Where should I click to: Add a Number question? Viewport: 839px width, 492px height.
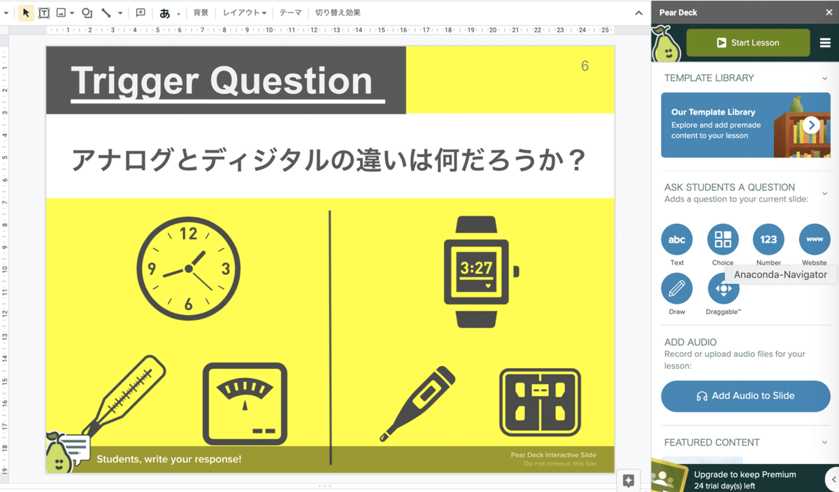[768, 240]
